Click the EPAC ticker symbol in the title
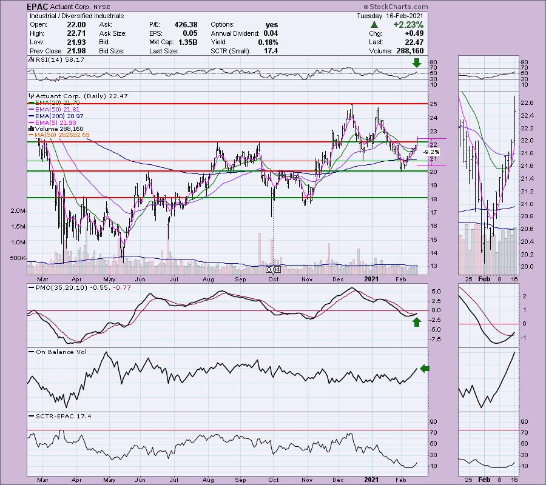This screenshot has width=546, height=485. pyautogui.click(x=38, y=7)
